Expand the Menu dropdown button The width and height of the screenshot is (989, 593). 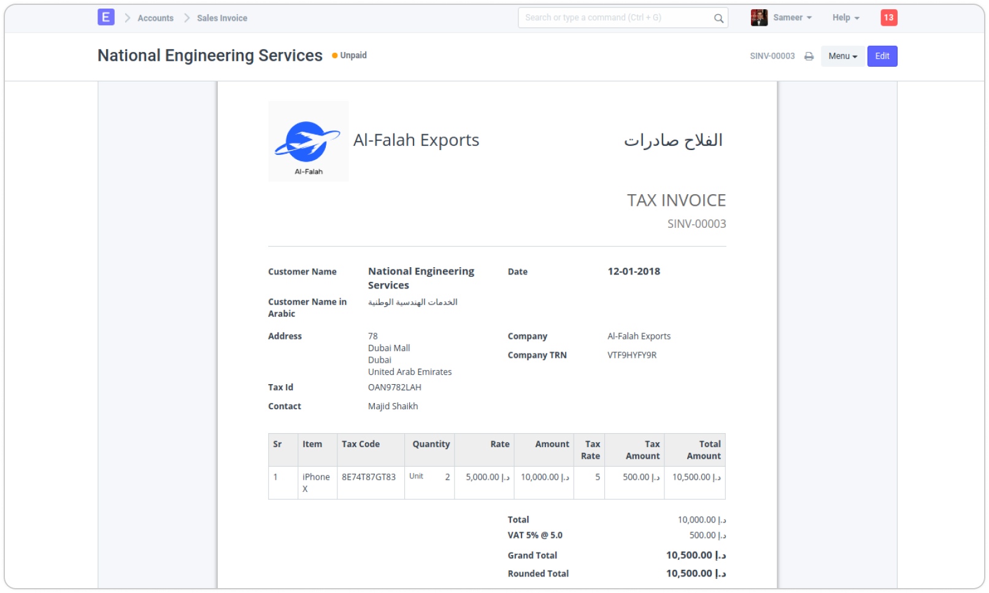point(843,56)
